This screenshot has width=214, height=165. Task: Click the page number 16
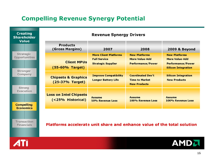[199, 153]
